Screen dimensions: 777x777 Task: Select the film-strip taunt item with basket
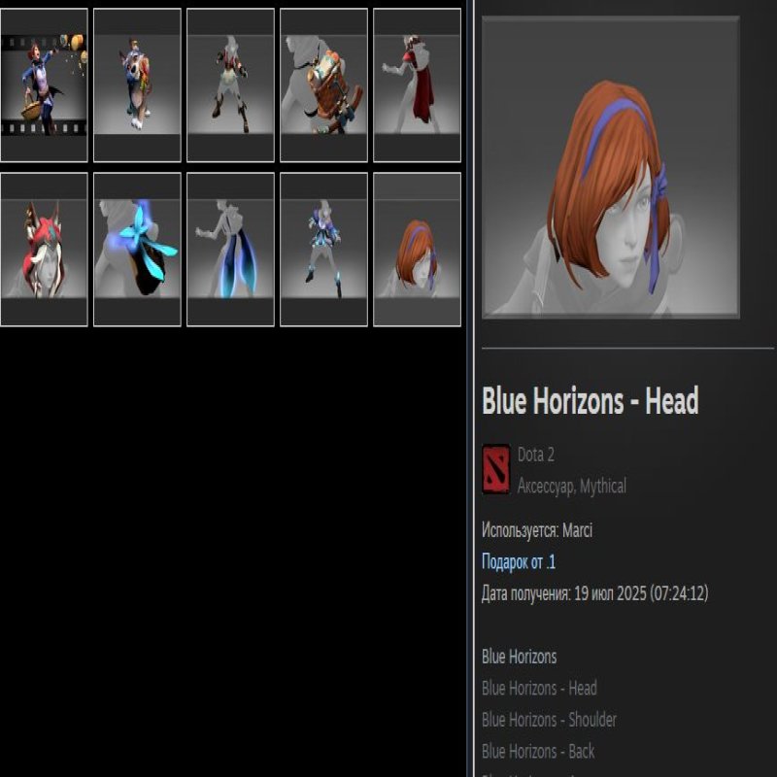tap(44, 85)
